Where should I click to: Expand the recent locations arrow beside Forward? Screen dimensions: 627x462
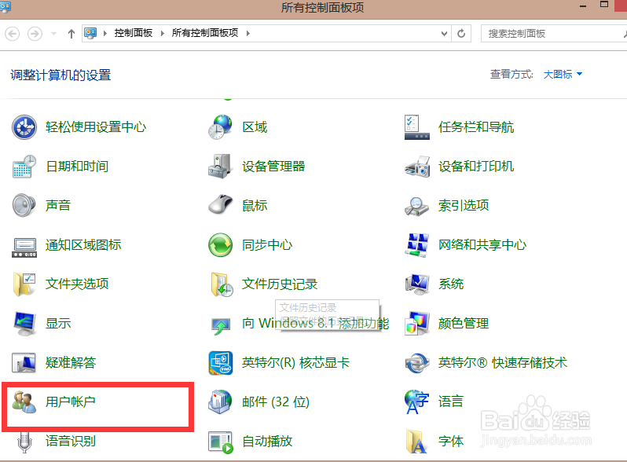[x=53, y=34]
